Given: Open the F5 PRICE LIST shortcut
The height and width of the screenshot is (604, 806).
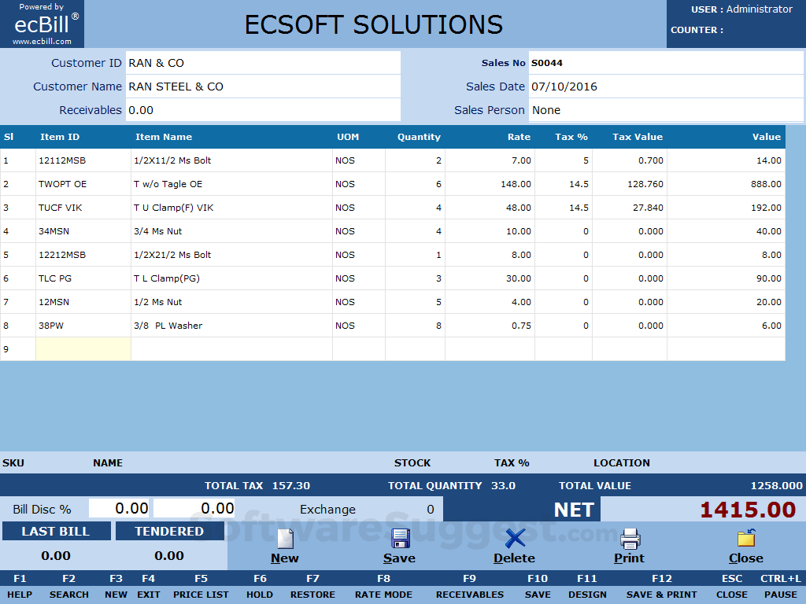Looking at the screenshot, I should pos(201,587).
